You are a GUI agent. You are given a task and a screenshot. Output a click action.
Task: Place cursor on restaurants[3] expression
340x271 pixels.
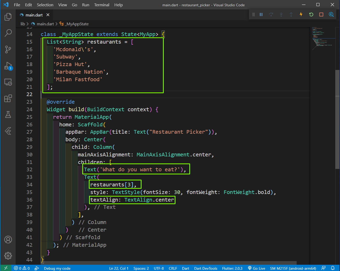(x=112, y=185)
